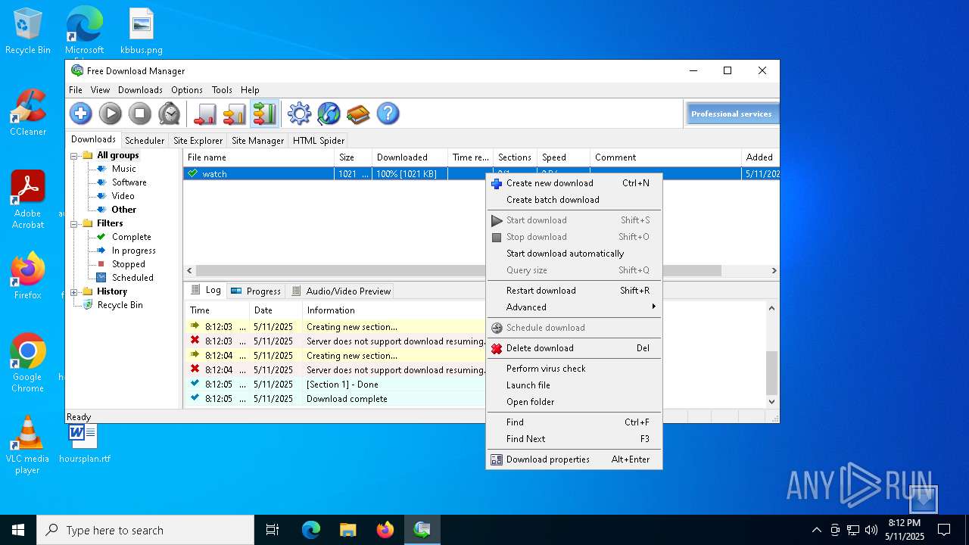
Task: Select the Music group
Action: pyautogui.click(x=124, y=169)
